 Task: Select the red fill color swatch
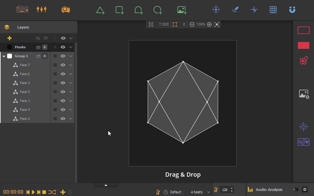click(x=303, y=45)
